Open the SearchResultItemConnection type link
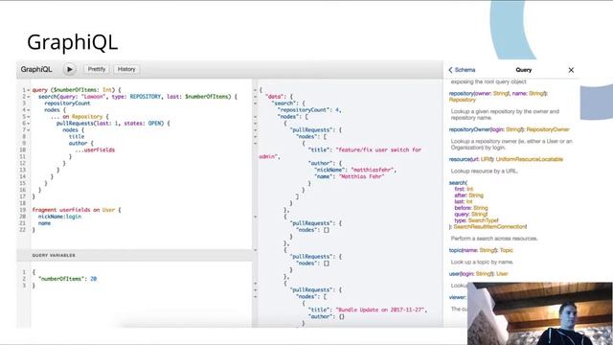This screenshot has height=345, width=613. point(489,227)
